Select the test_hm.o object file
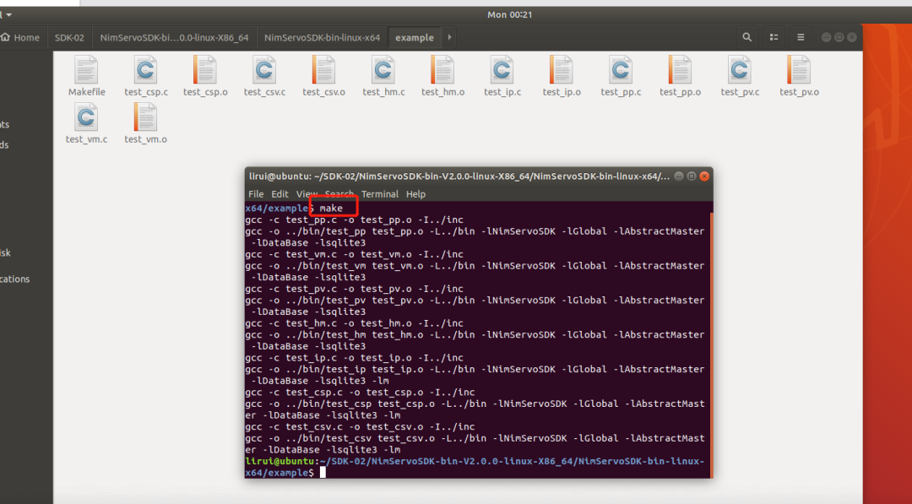Screen dimensions: 912x504 [x=442, y=76]
